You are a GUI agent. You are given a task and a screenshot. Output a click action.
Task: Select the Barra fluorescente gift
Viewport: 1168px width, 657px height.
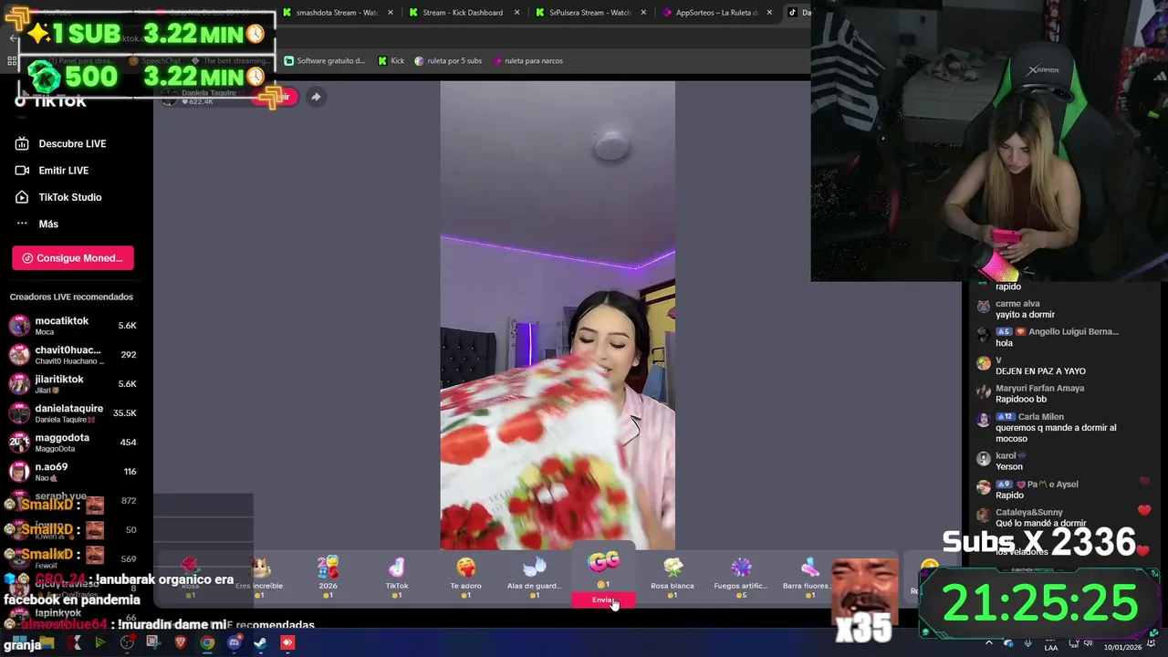pyautogui.click(x=808, y=577)
